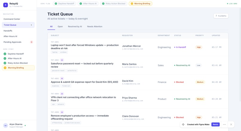The image size is (241, 131).
Task: Click the expenses tag
Action: click(56, 86)
